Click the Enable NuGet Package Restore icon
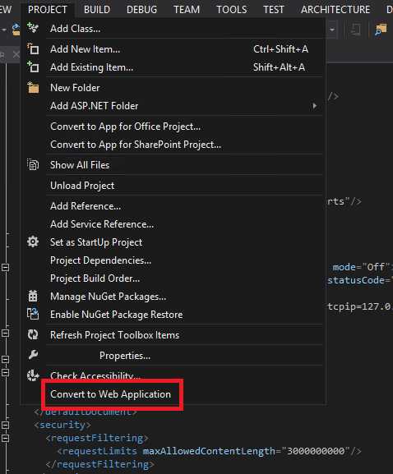Image resolution: width=393 pixels, height=474 pixels. (33, 314)
